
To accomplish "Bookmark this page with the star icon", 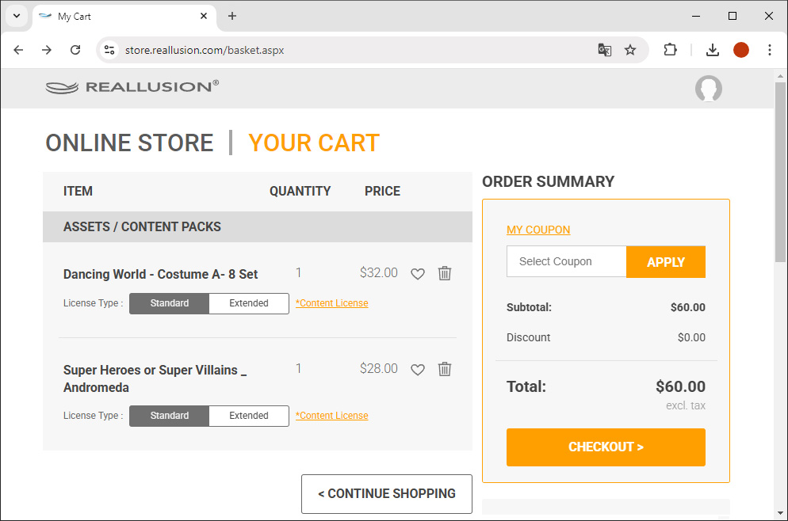I will (x=630, y=50).
